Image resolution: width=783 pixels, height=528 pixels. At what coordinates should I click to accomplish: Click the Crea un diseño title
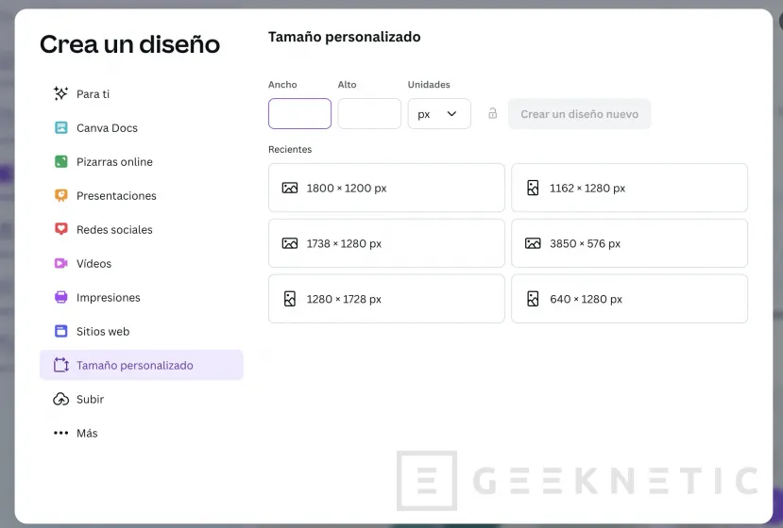coord(129,44)
